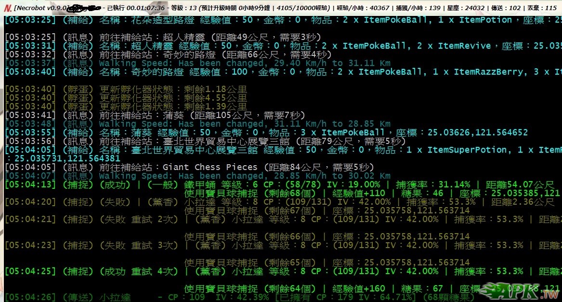
Task: Click the '(成功 重試 4次)' status
Action: click(x=139, y=271)
